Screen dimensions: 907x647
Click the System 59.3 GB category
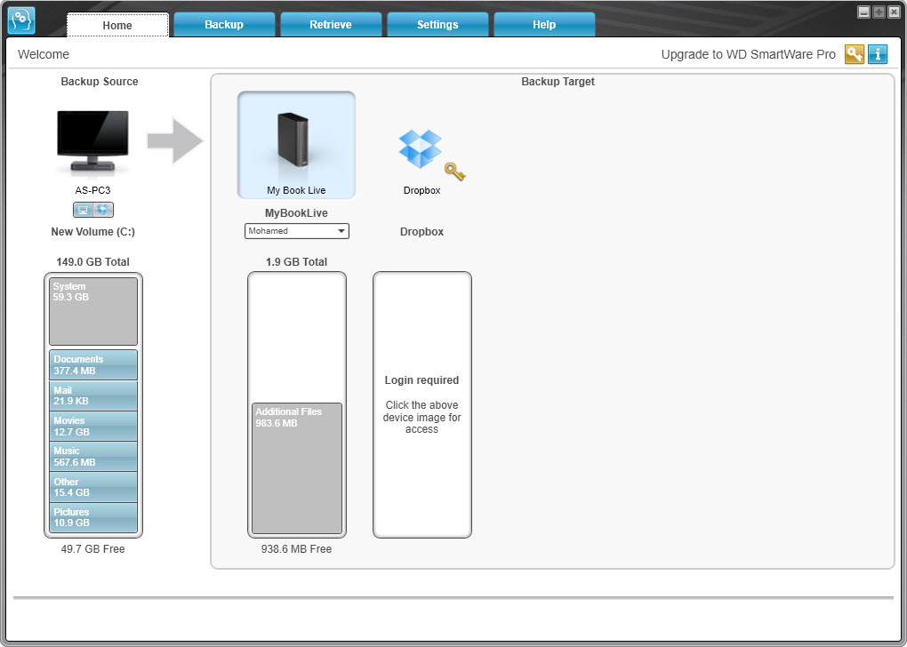tap(93, 311)
